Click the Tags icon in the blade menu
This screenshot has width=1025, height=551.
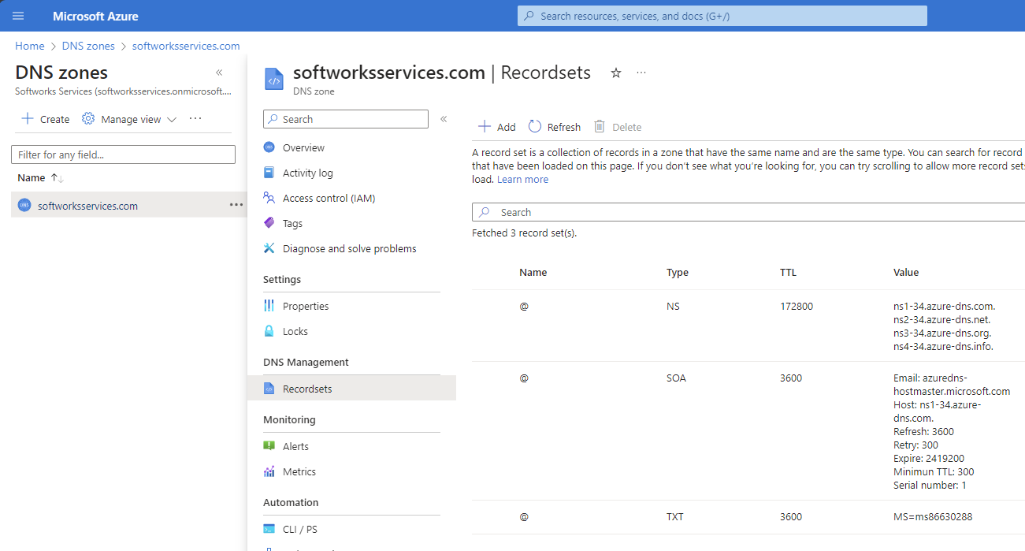269,223
